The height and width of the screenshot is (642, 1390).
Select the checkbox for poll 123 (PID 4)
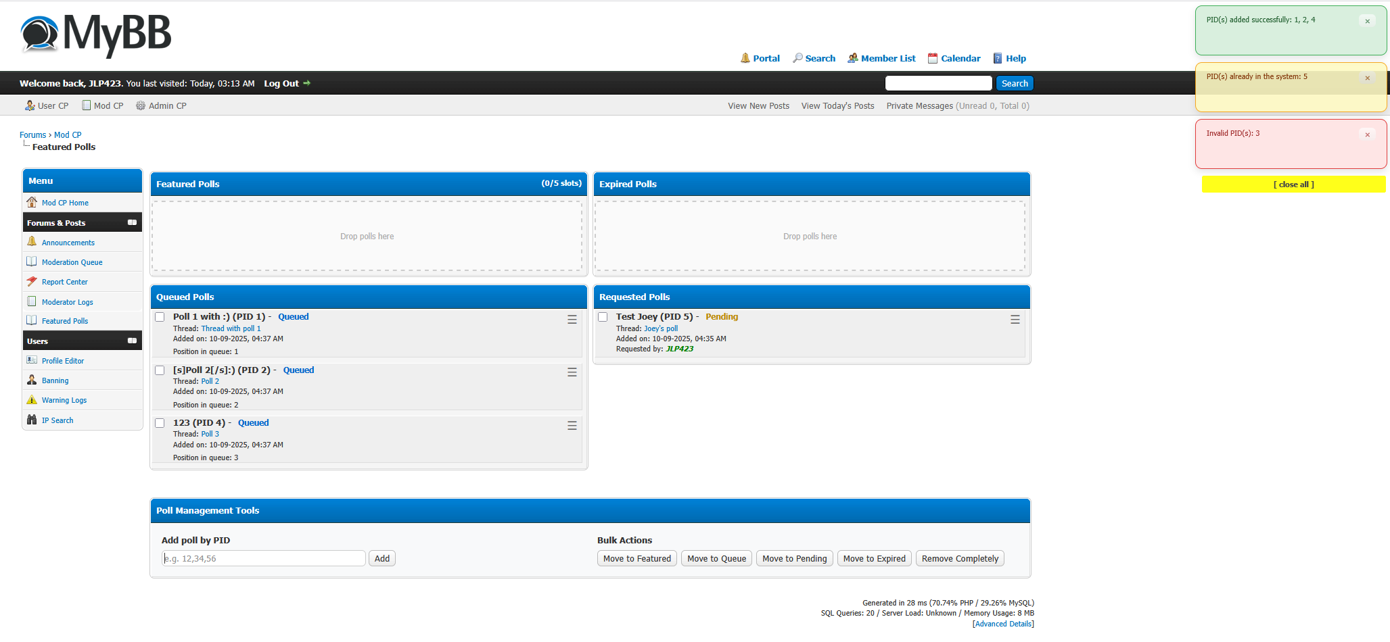[160, 423]
